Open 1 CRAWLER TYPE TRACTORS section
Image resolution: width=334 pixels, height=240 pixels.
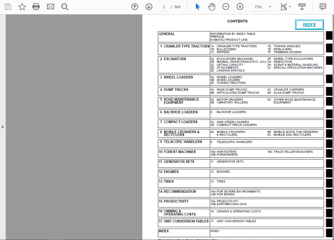click(185, 46)
